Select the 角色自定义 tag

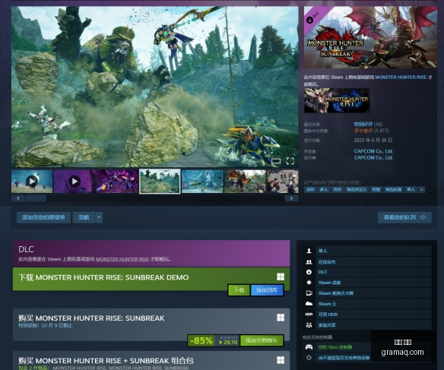(357, 189)
